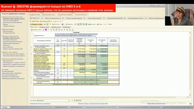This screenshot has height=109, width=194.
Task: Open Плановые назначения in the left panel
Action: (x=8, y=26)
